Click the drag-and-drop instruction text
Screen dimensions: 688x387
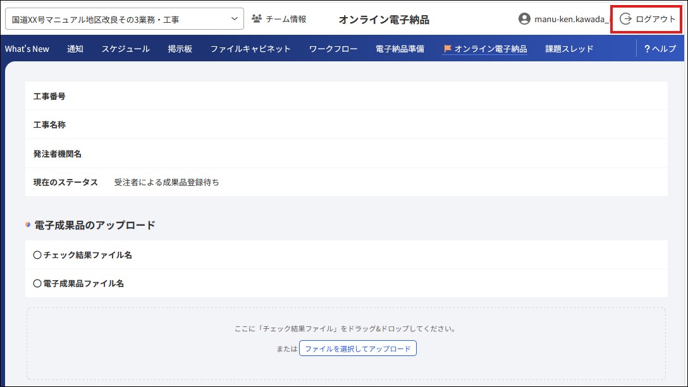tap(346, 329)
